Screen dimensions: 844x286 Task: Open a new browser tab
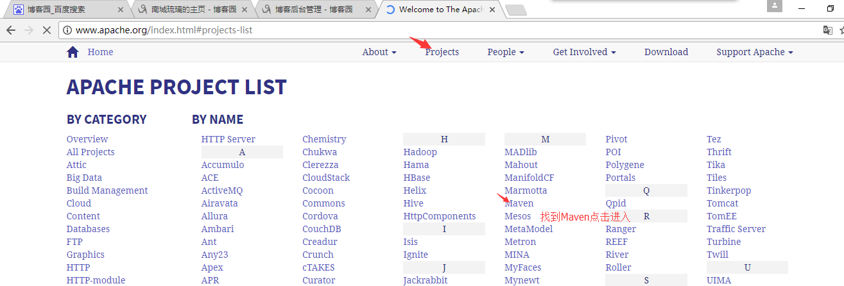click(x=515, y=10)
